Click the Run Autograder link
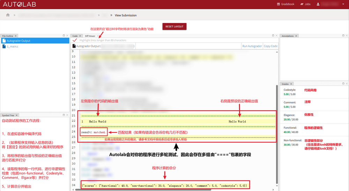 click(252, 46)
